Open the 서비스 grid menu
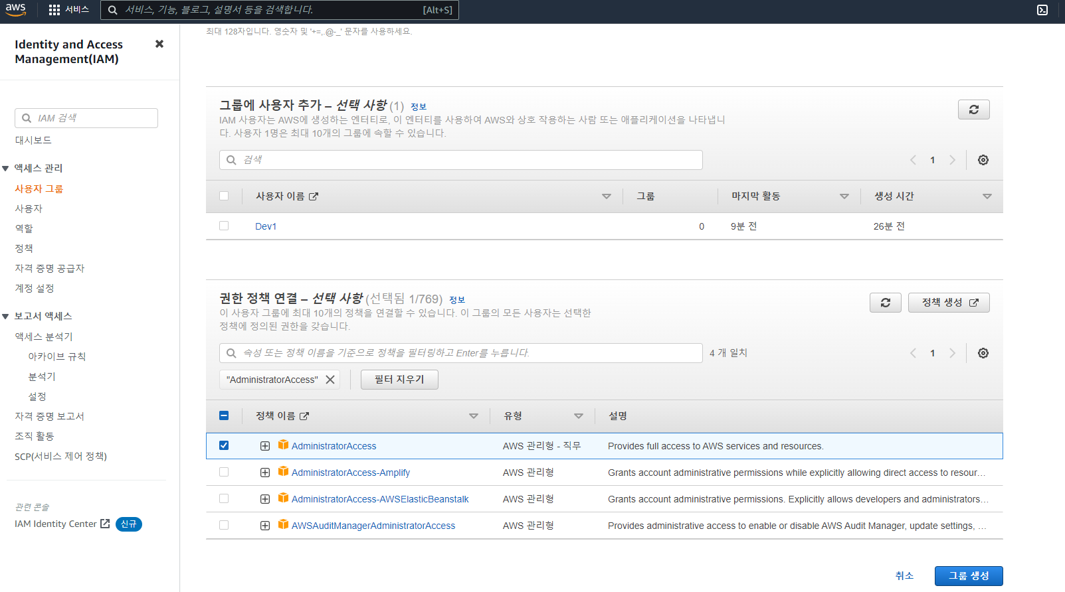This screenshot has height=592, width=1065. [x=68, y=10]
